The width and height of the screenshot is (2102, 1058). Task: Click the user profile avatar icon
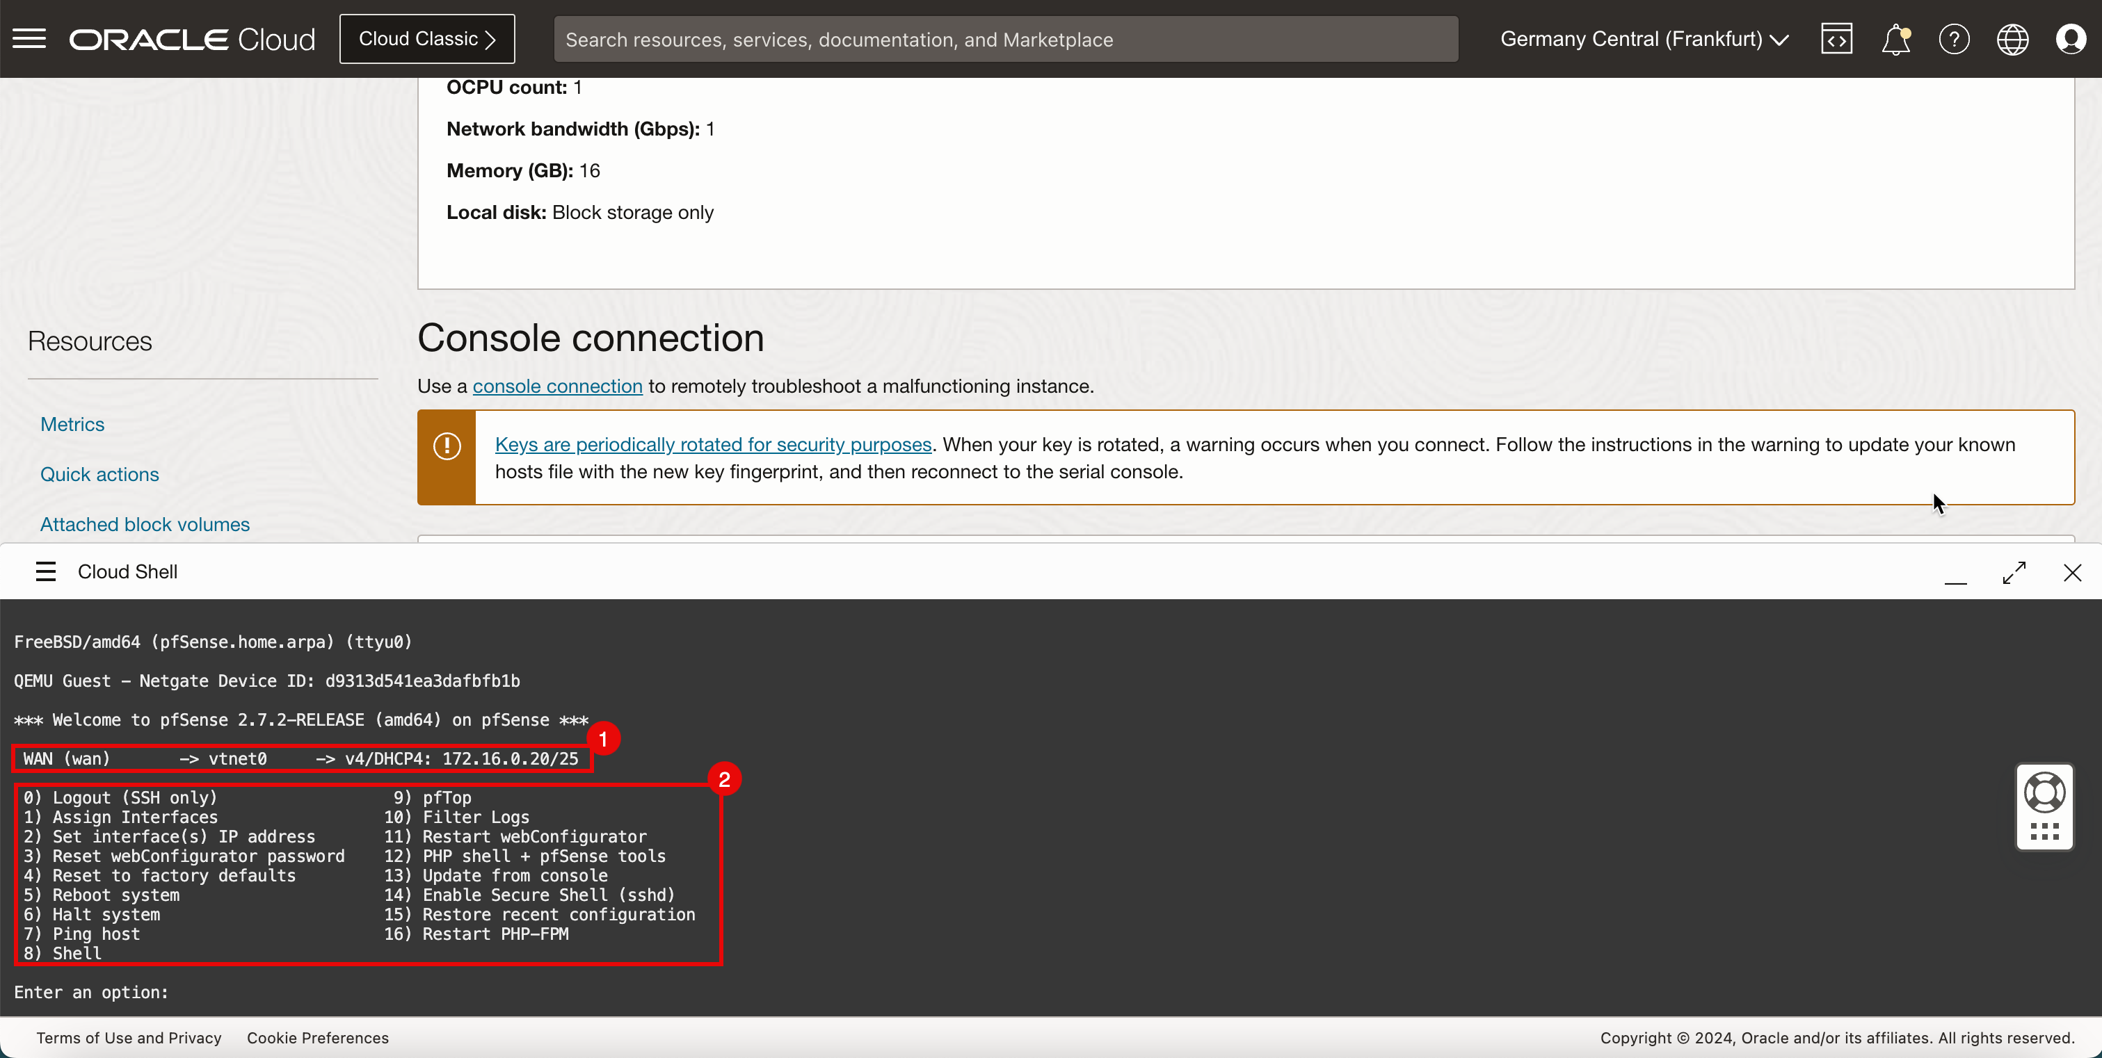pos(2071,39)
